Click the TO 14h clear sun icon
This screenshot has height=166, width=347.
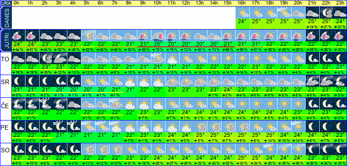click(x=214, y=58)
